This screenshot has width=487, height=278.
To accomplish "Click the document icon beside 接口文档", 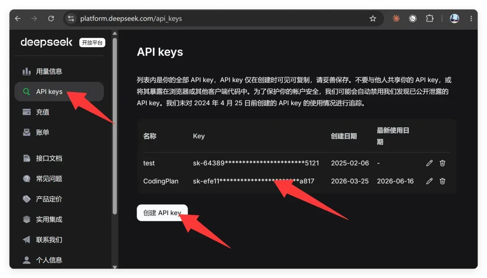I will pos(27,158).
